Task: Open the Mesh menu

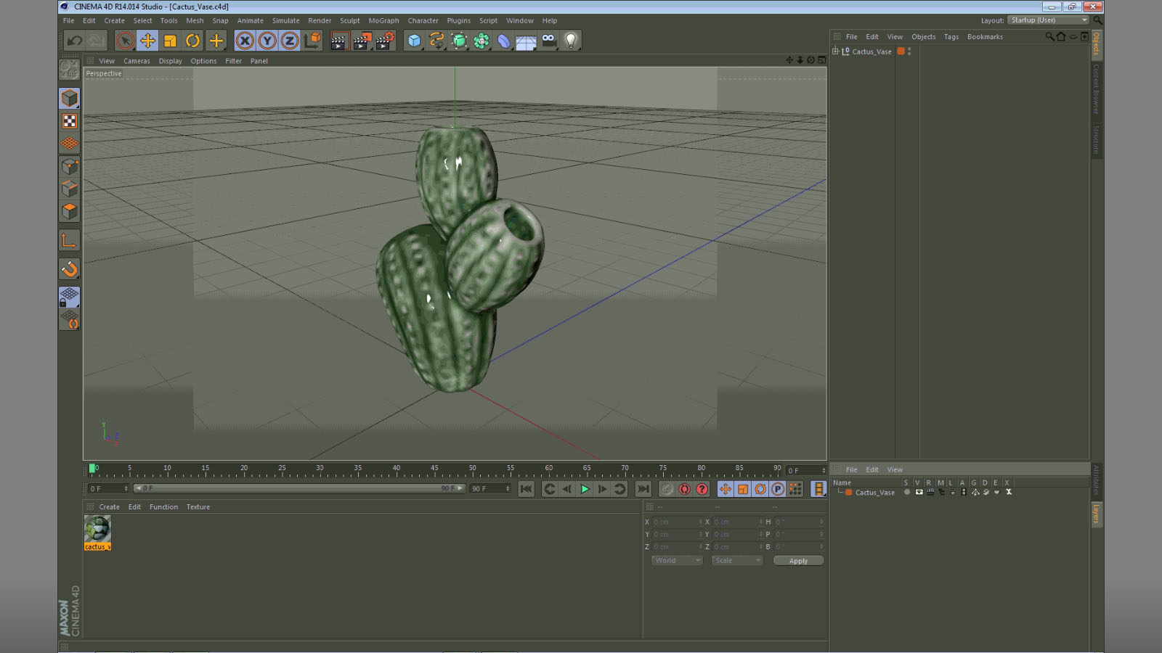Action: (195, 20)
